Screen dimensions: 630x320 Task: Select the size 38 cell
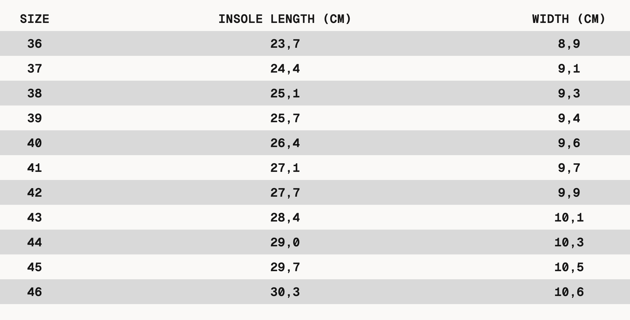pos(34,93)
